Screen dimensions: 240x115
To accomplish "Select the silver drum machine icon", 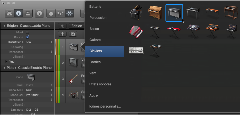I will [x=136, y=51].
